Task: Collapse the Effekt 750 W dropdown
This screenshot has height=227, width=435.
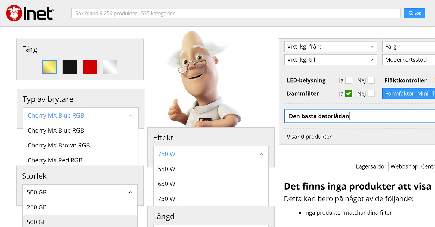Action: pos(211,154)
